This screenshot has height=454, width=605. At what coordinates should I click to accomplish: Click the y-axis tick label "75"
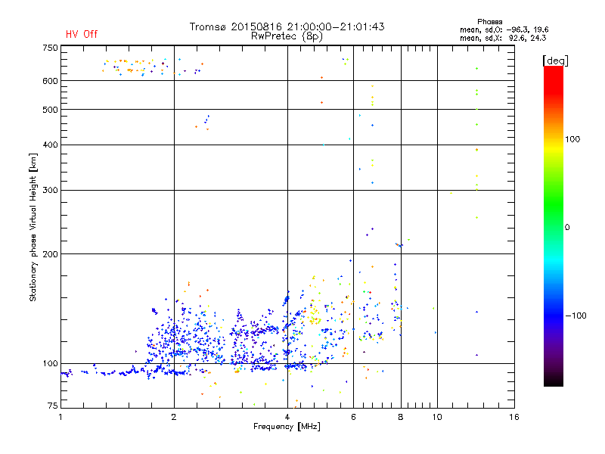coord(53,406)
